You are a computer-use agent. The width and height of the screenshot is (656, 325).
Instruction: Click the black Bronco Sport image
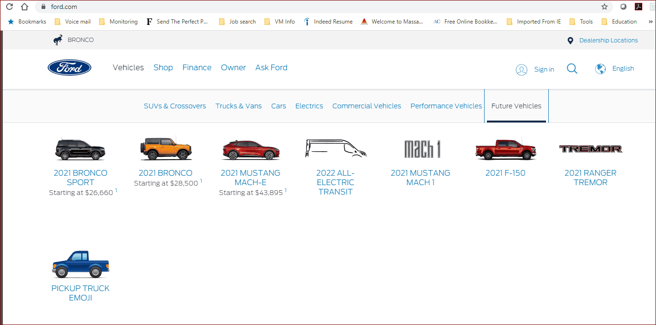pos(80,150)
